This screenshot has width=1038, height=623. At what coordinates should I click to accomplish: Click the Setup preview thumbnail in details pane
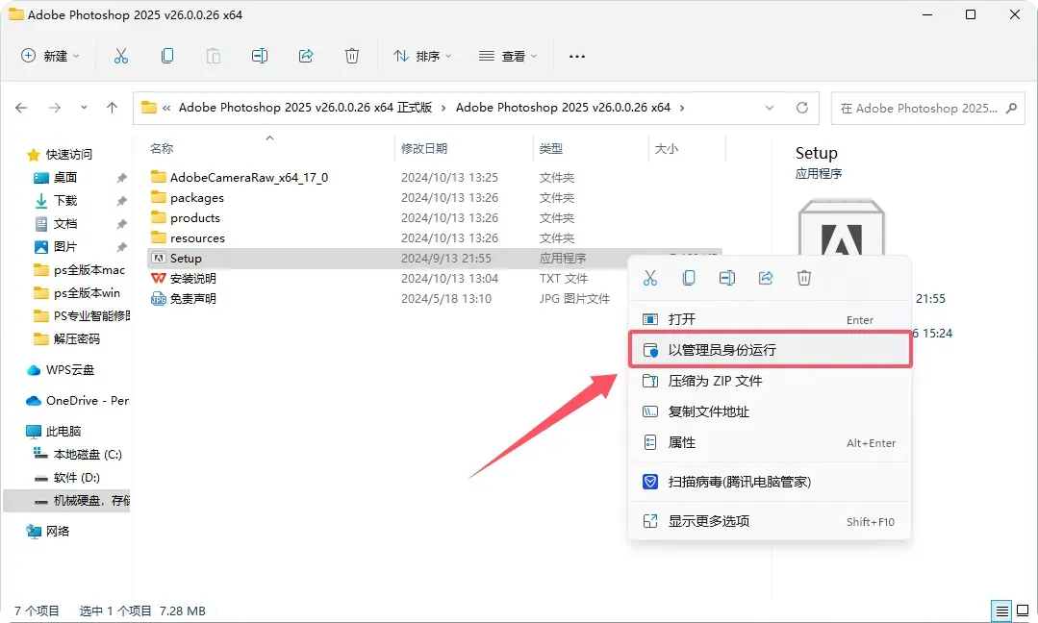[842, 228]
